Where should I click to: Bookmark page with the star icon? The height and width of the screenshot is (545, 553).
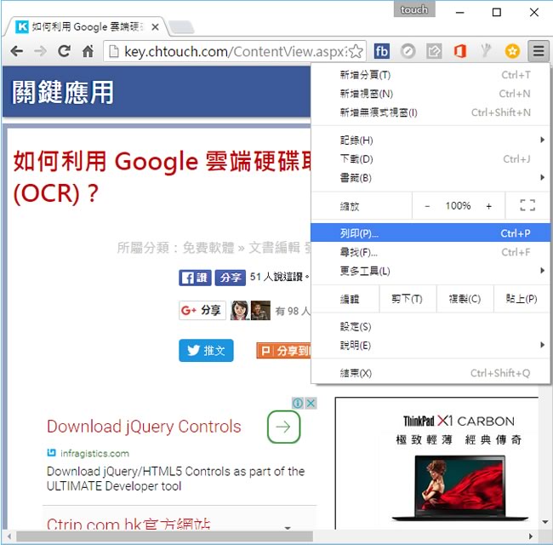[356, 52]
